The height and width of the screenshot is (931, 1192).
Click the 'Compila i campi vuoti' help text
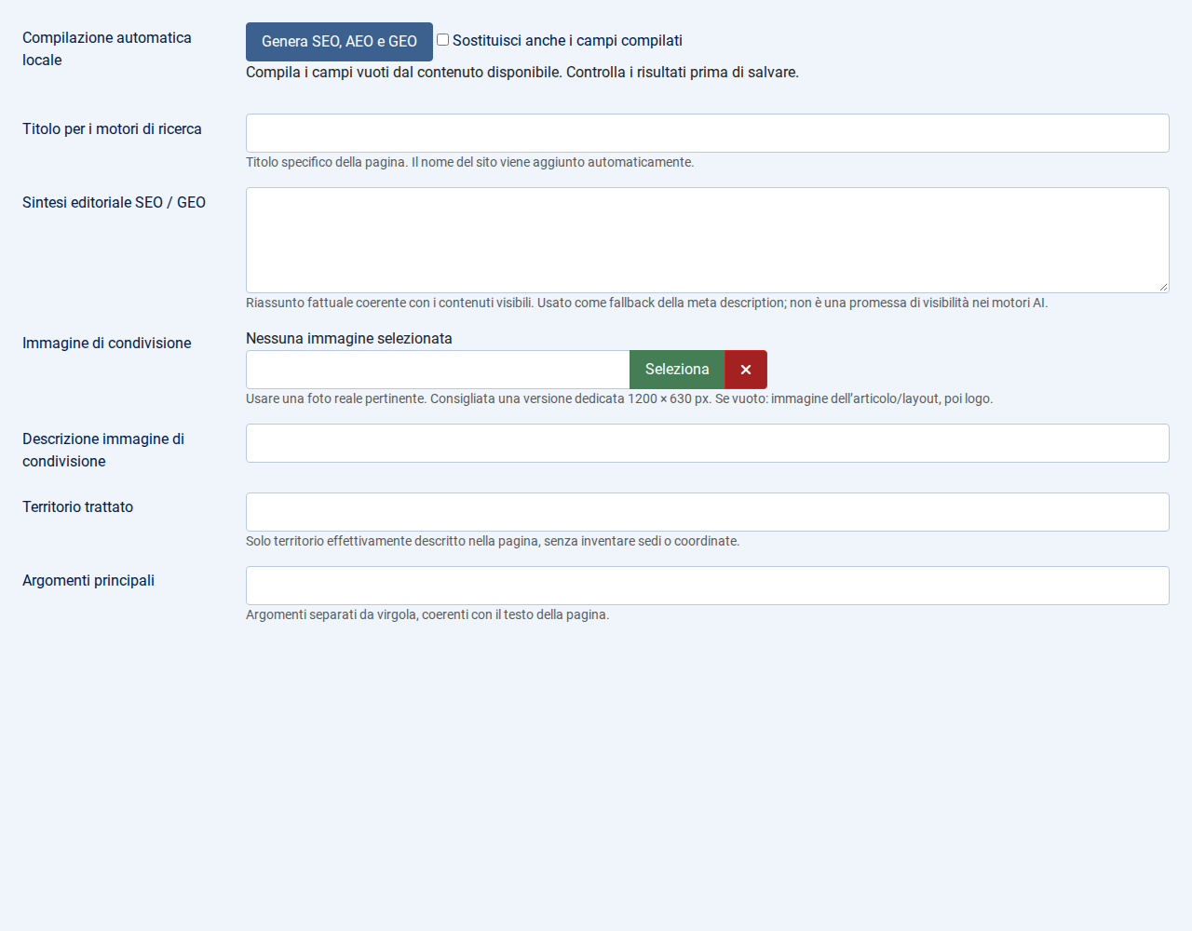click(522, 73)
